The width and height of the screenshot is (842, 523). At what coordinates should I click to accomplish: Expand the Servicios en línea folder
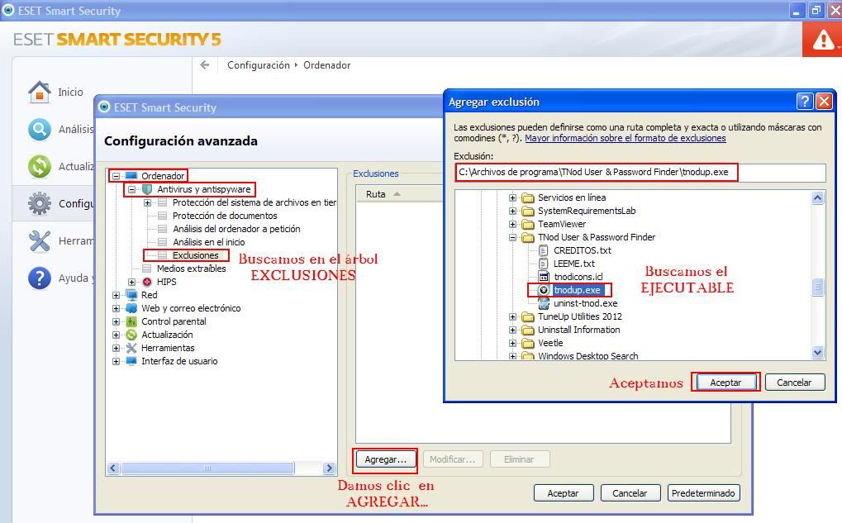(513, 197)
